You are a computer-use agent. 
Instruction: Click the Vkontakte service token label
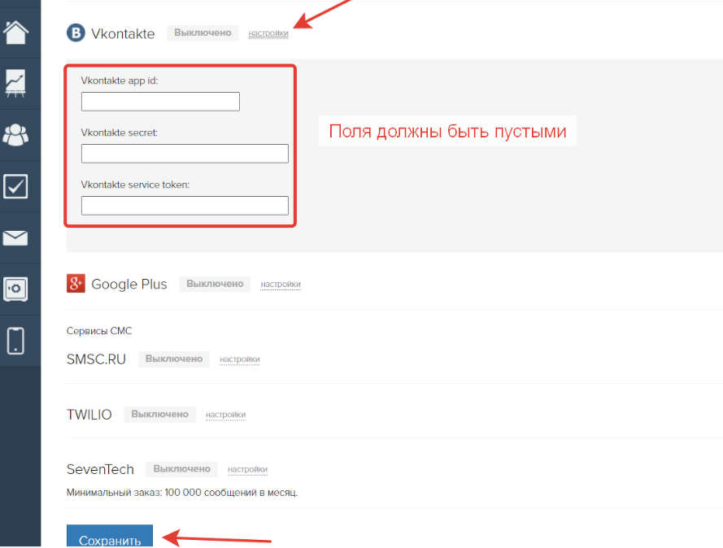pyautogui.click(x=135, y=185)
